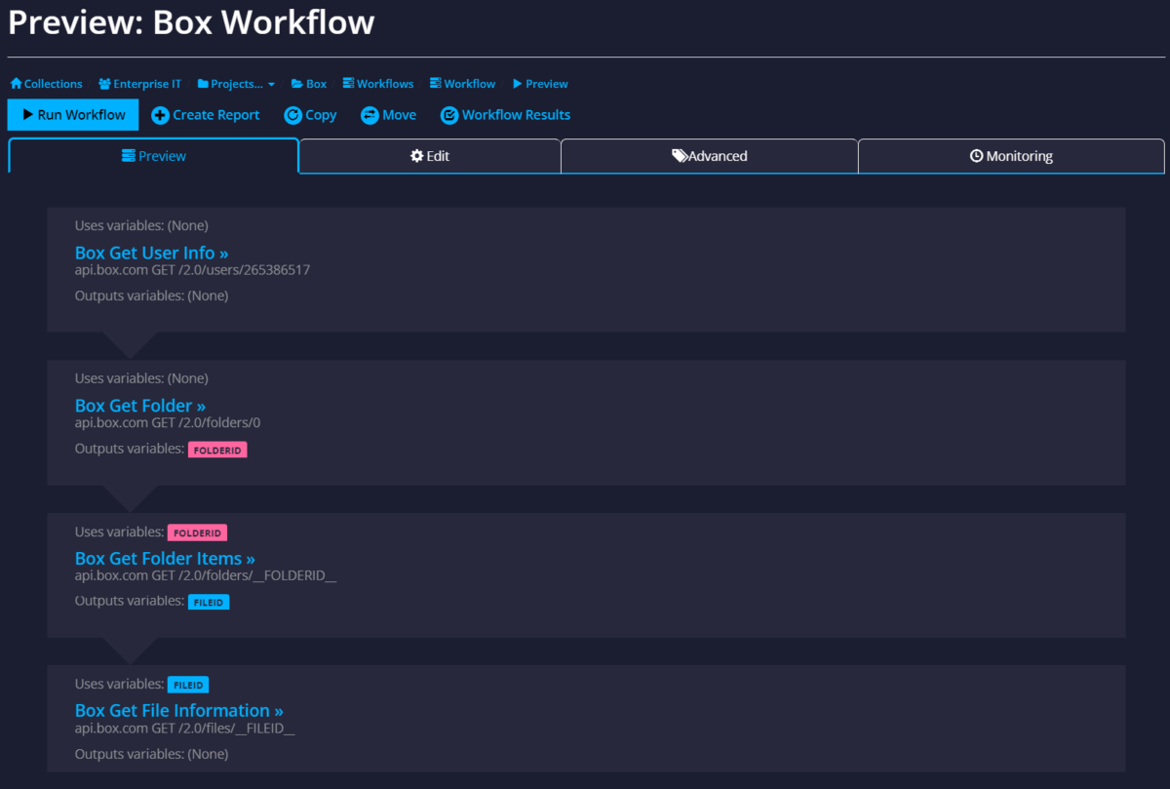Go to Enterprise IT breadcrumb link

pyautogui.click(x=147, y=84)
